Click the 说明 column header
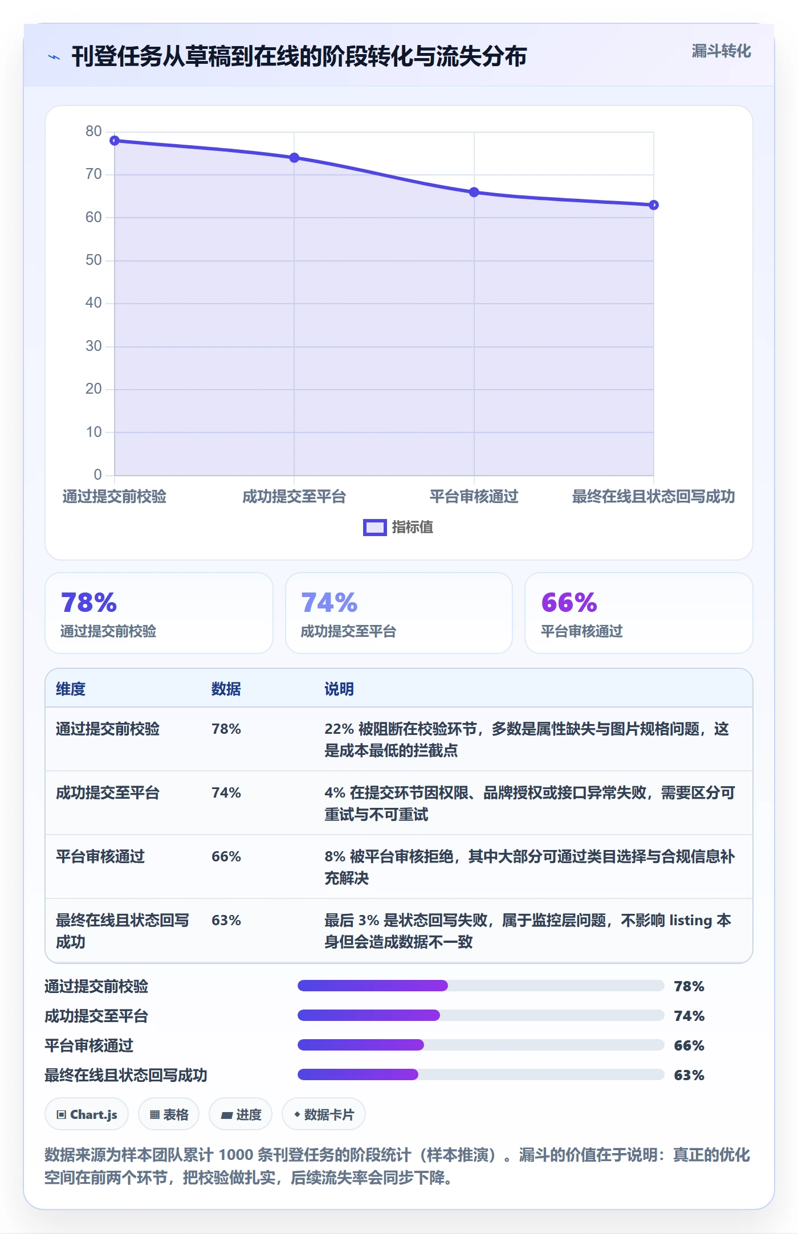Viewport: 798px width, 1234px height. tap(339, 689)
